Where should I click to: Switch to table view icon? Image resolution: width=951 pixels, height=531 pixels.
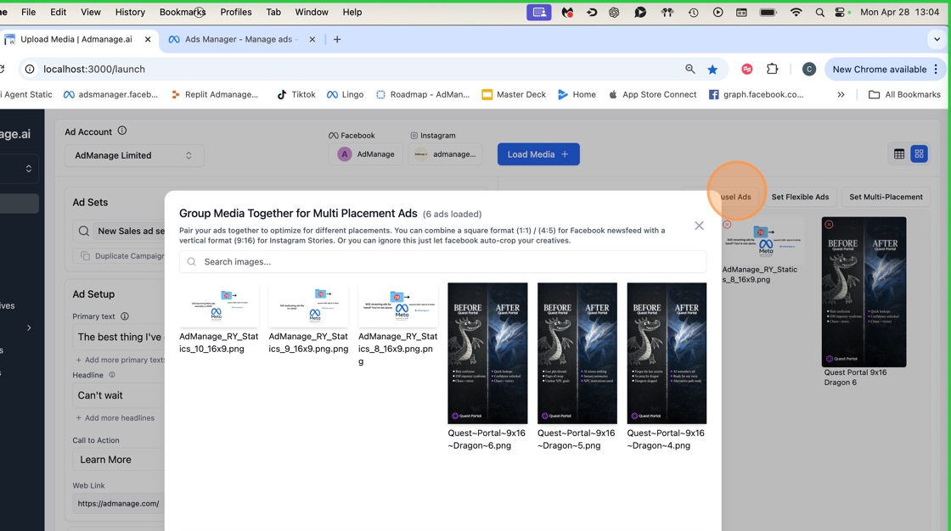coord(899,154)
